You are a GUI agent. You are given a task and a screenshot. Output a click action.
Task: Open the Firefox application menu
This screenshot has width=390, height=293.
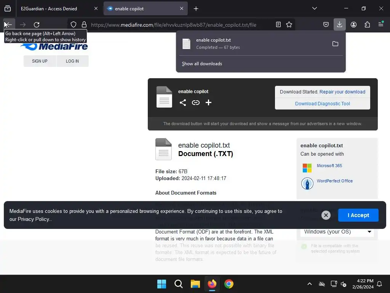pos(381,24)
